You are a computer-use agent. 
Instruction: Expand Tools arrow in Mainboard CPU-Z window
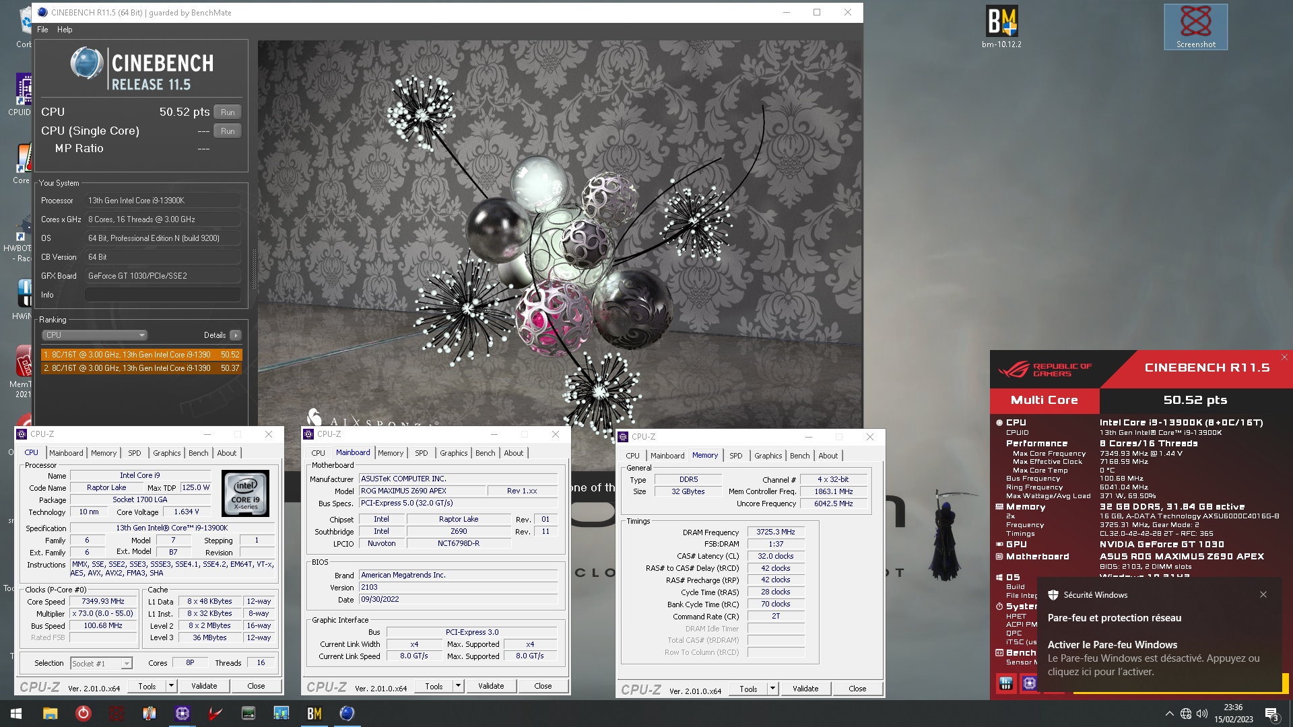pos(458,687)
